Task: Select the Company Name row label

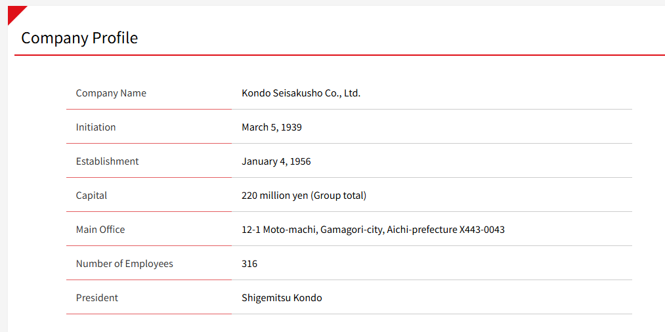Action: pyautogui.click(x=111, y=93)
